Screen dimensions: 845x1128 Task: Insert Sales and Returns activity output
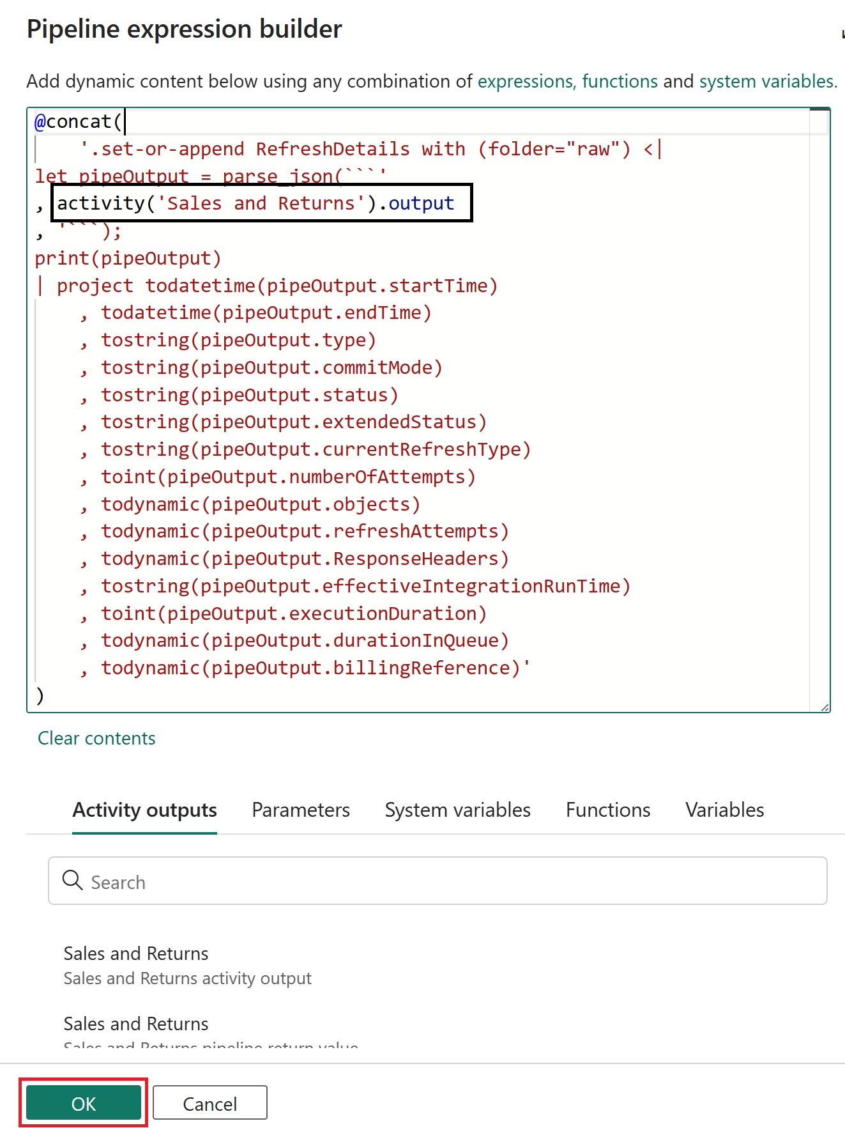pyautogui.click(x=187, y=965)
